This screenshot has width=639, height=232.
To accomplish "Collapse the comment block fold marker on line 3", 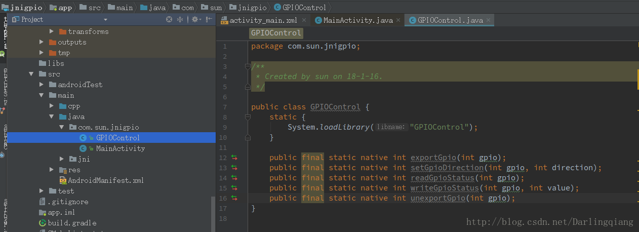I will [247, 66].
